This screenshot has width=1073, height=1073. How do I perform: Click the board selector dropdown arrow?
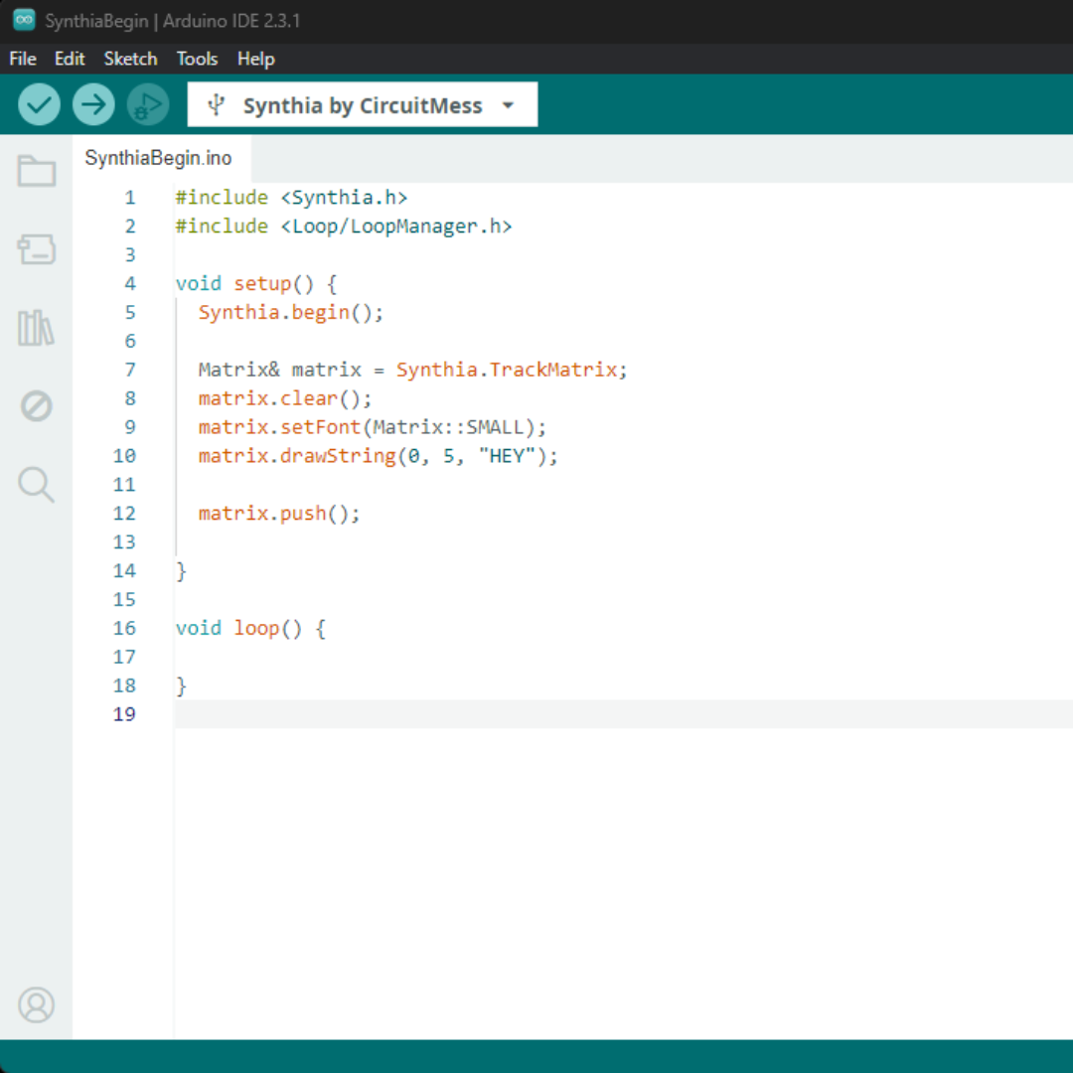click(x=508, y=105)
